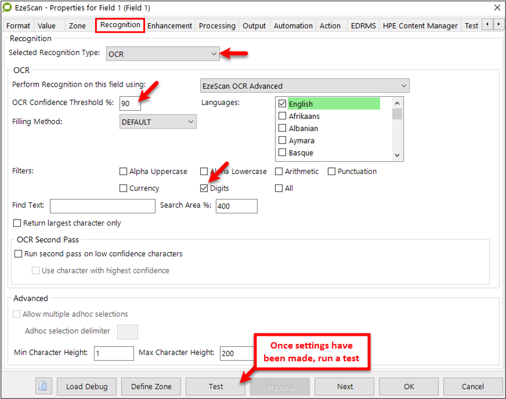Click the OCR Confidence Threshold field

(130, 103)
